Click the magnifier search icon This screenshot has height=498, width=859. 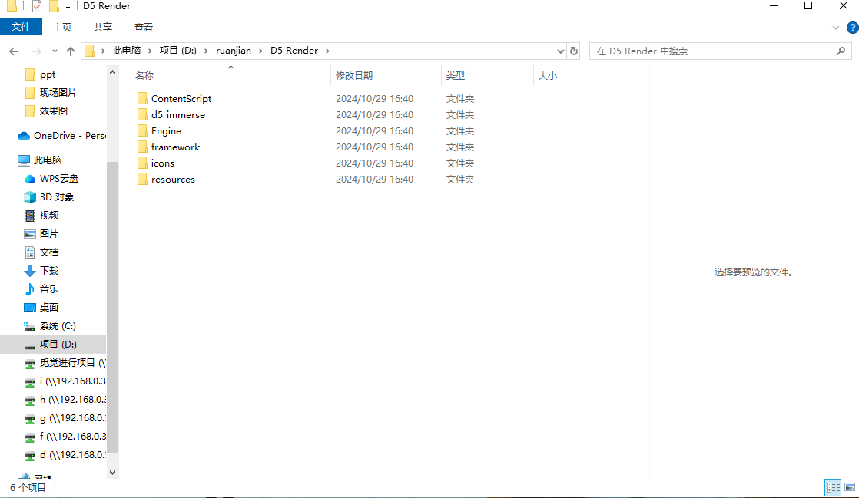point(841,51)
